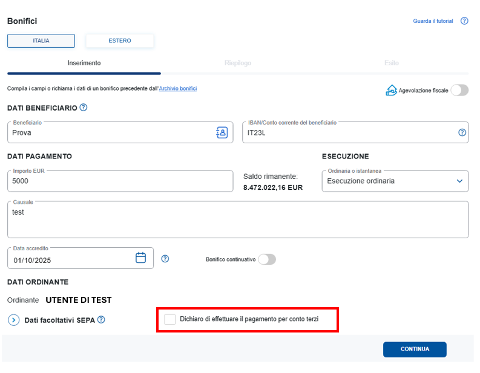The image size is (480, 373).
Task: Open the beneficiary address book icon
Action: (x=222, y=132)
